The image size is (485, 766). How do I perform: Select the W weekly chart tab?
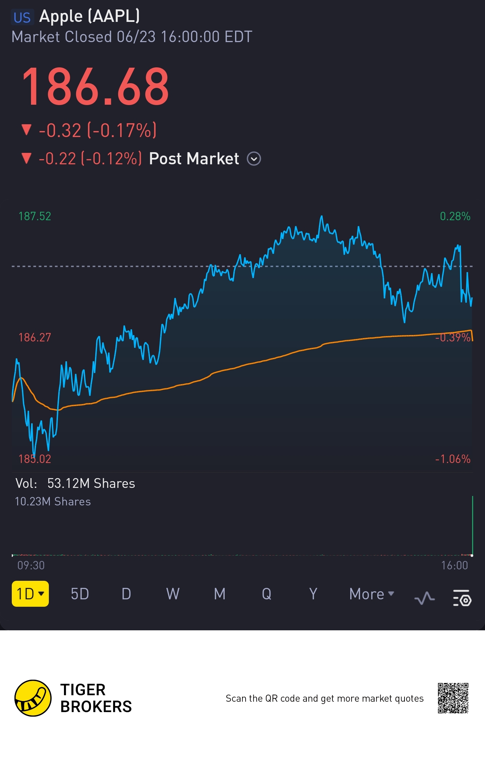[x=173, y=594]
